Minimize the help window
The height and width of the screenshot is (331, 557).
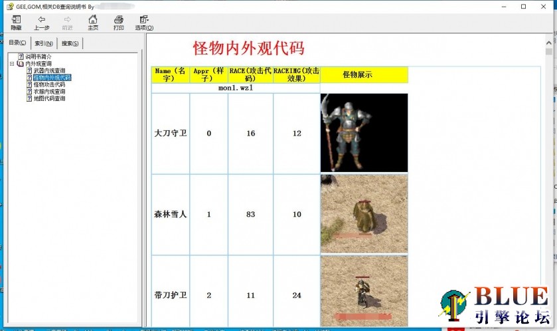[504, 7]
